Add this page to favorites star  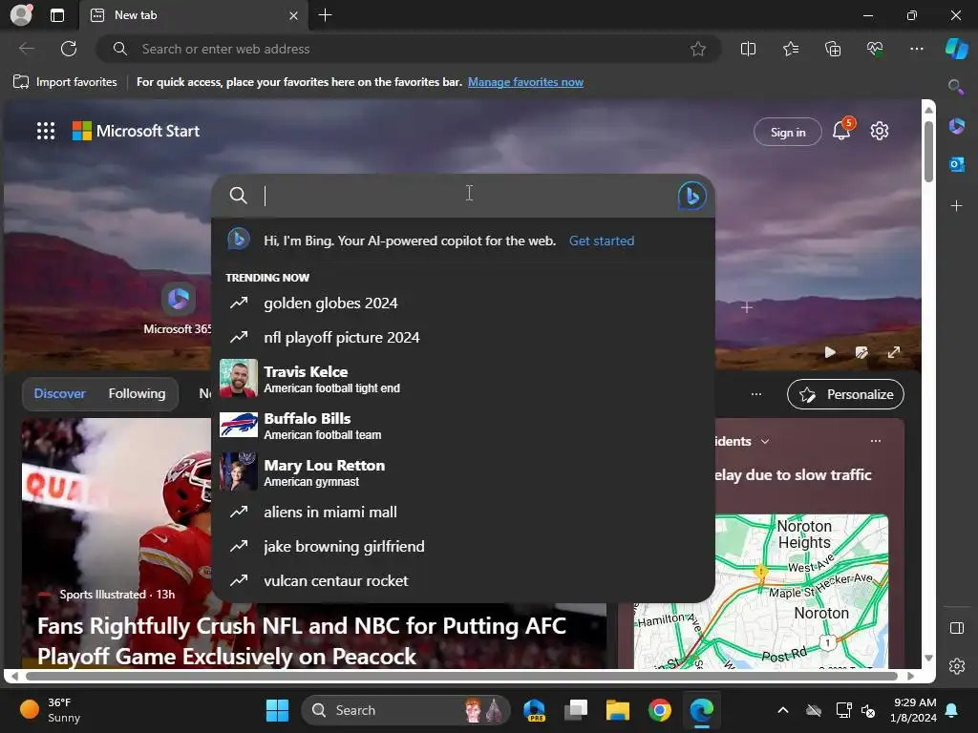click(x=698, y=49)
